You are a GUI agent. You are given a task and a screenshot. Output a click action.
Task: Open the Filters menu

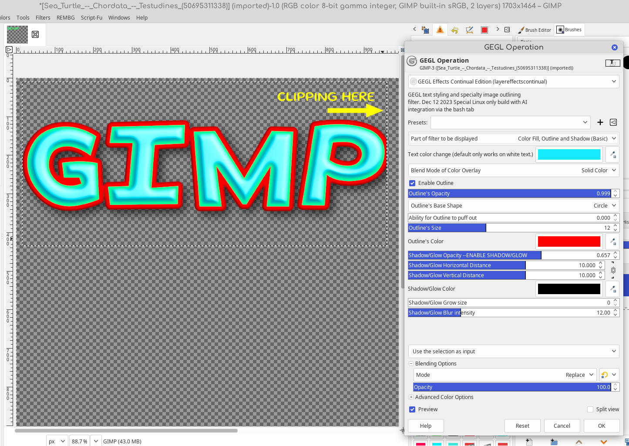tap(43, 18)
